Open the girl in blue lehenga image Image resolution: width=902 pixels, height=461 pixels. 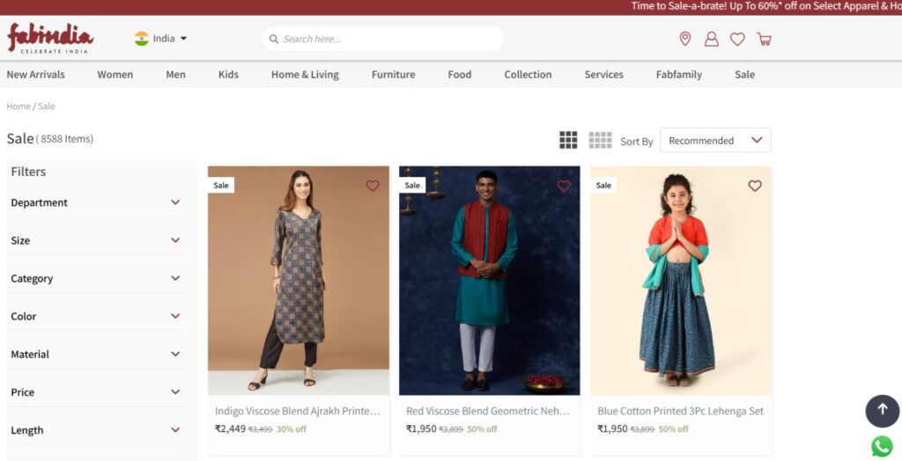click(681, 281)
